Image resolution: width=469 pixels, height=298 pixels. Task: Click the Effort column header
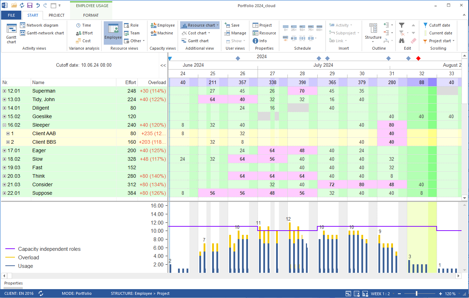coord(127,82)
